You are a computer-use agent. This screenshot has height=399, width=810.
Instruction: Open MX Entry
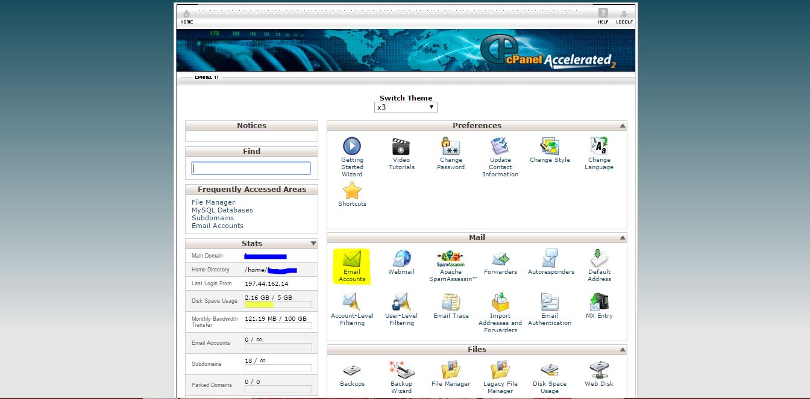coord(599,306)
